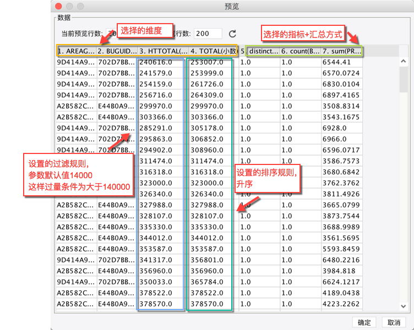
Task: Click cell value 6928.0
Action: click(x=335, y=128)
